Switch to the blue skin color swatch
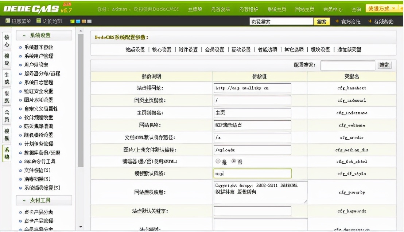 (x=78, y=21)
